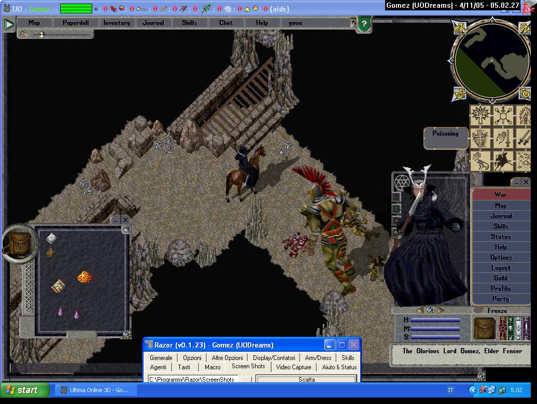Click Logout in the paperdoll side menu
This screenshot has height=404, width=537.
pos(501,267)
